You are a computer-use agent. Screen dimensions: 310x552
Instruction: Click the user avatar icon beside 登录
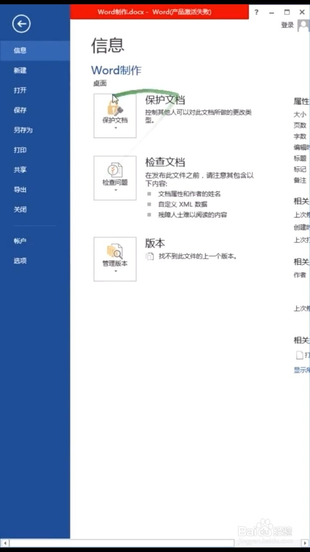[304, 25]
